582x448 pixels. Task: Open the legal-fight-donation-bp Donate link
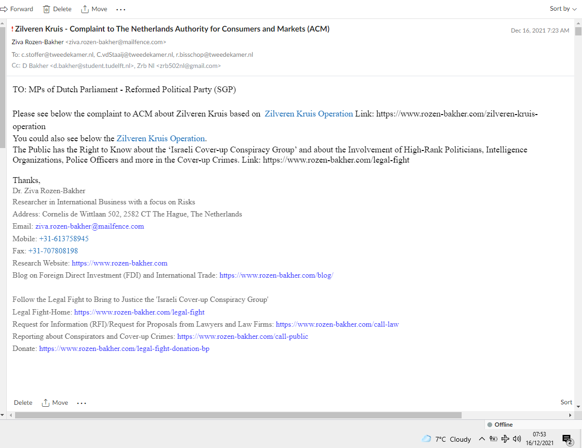124,349
